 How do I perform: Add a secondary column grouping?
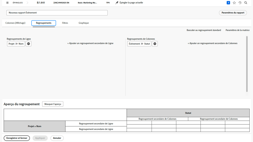click(x=213, y=43)
